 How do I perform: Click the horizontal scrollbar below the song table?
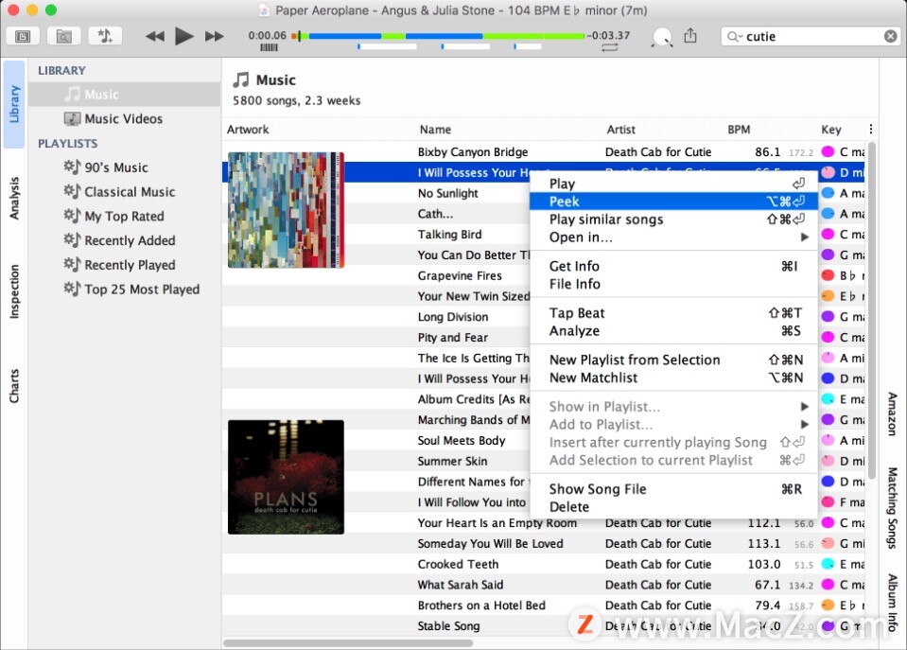tap(348, 642)
